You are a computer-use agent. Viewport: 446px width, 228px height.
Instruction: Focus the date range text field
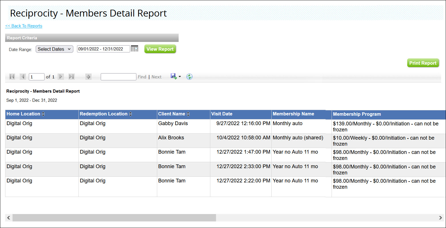pyautogui.click(x=104, y=49)
